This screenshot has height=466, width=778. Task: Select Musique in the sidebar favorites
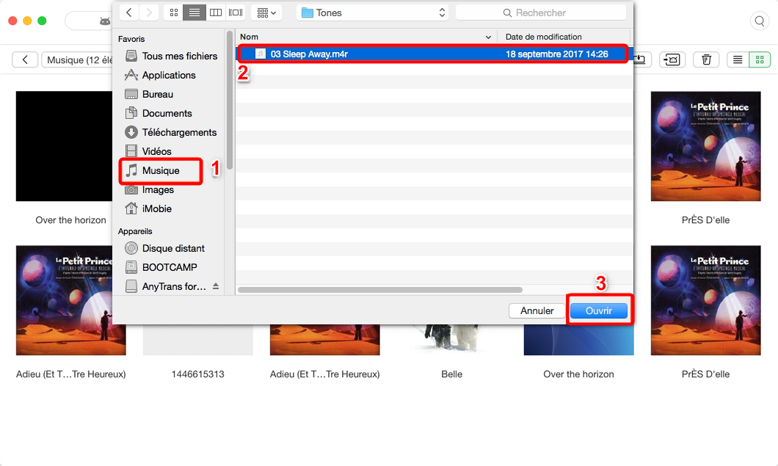pyautogui.click(x=161, y=170)
